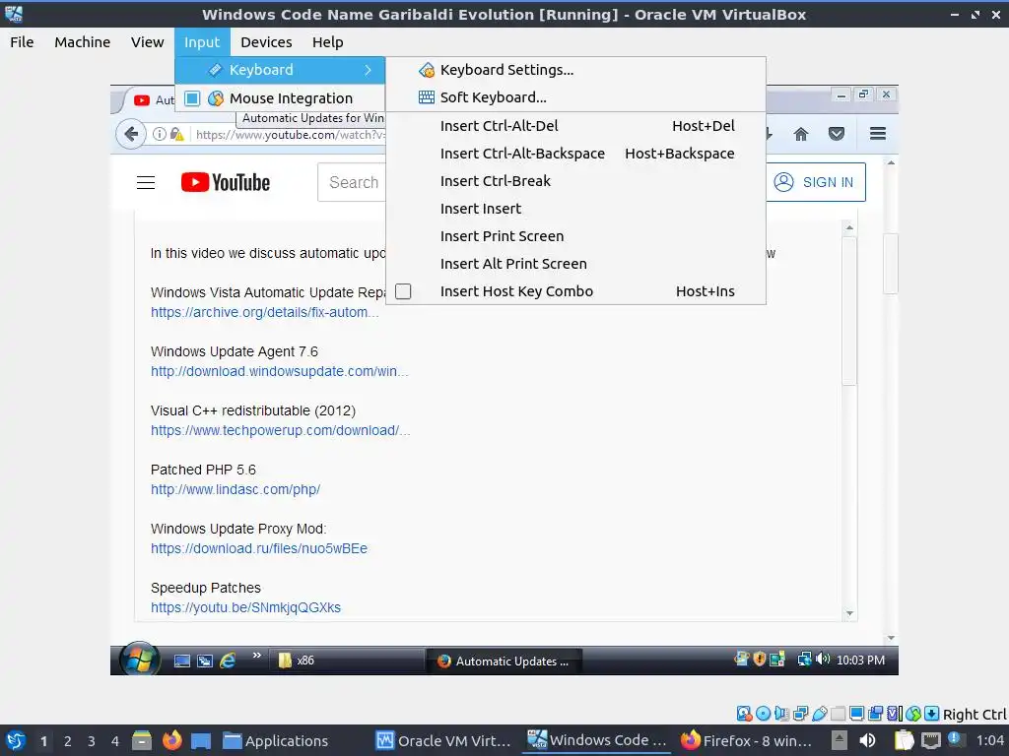Image resolution: width=1009 pixels, height=756 pixels.
Task: Open the archive.org fix-autom link
Action: tap(264, 312)
